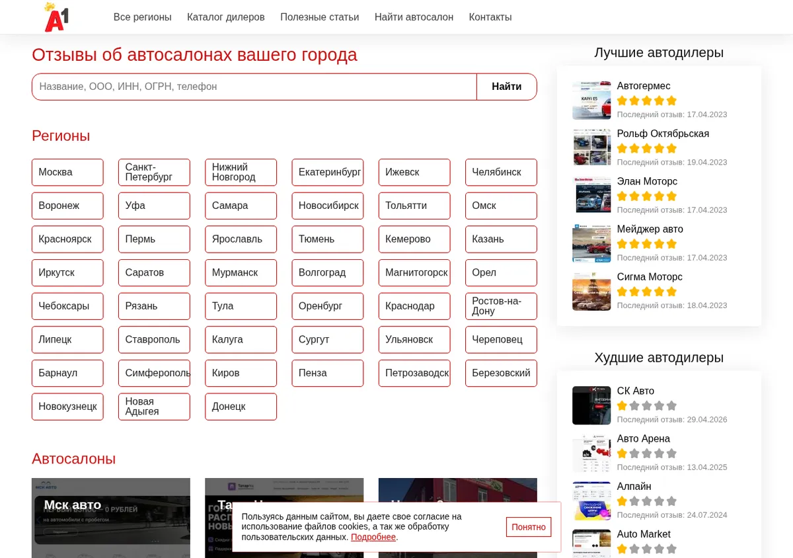Image resolution: width=793 pixels, height=558 pixels.
Task: Choose the Ростов-на-Дону region
Action: pos(501,306)
